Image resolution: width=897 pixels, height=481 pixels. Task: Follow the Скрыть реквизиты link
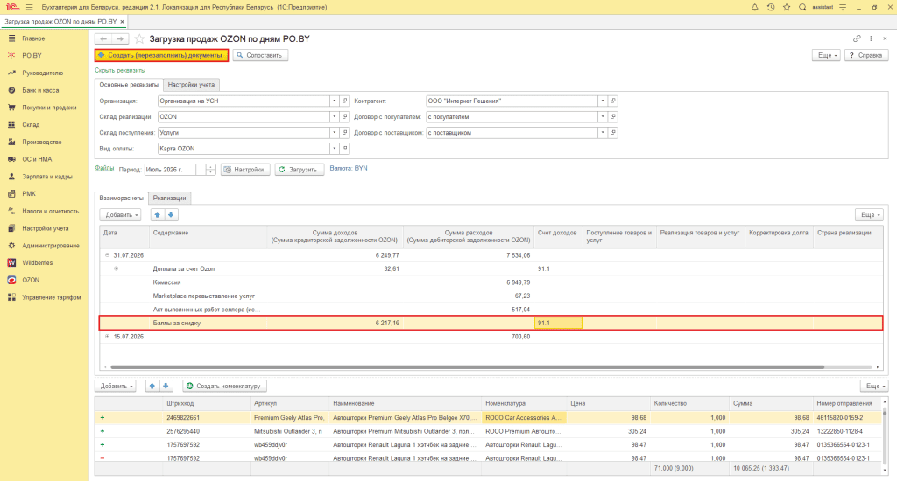[120, 70]
